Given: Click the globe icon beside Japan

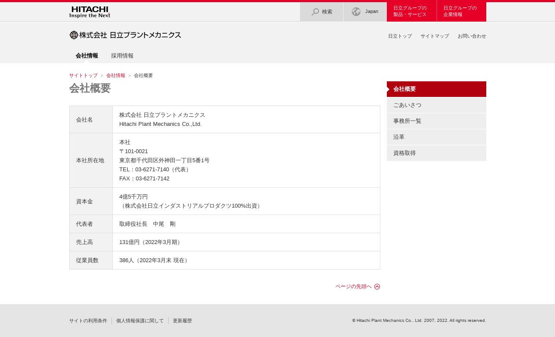Looking at the screenshot, I should click(356, 12).
